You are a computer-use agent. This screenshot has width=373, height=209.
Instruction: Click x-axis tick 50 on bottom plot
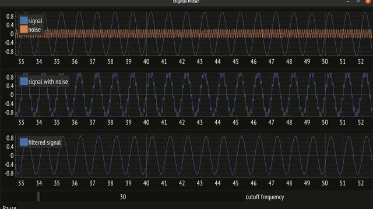point(325,183)
